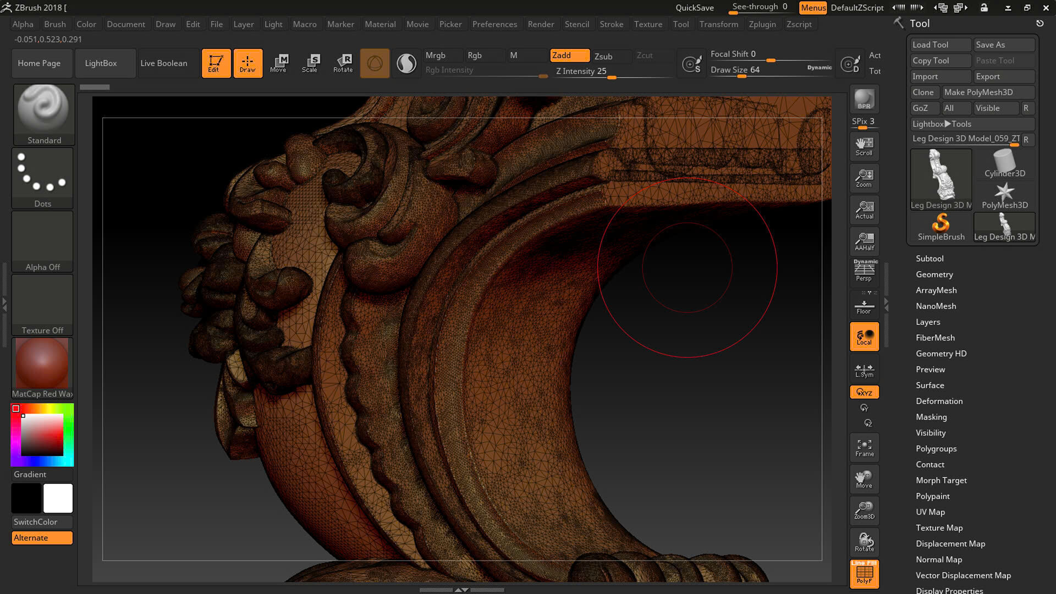Open the Zplugin menu
Image resolution: width=1056 pixels, height=594 pixels.
(x=762, y=24)
